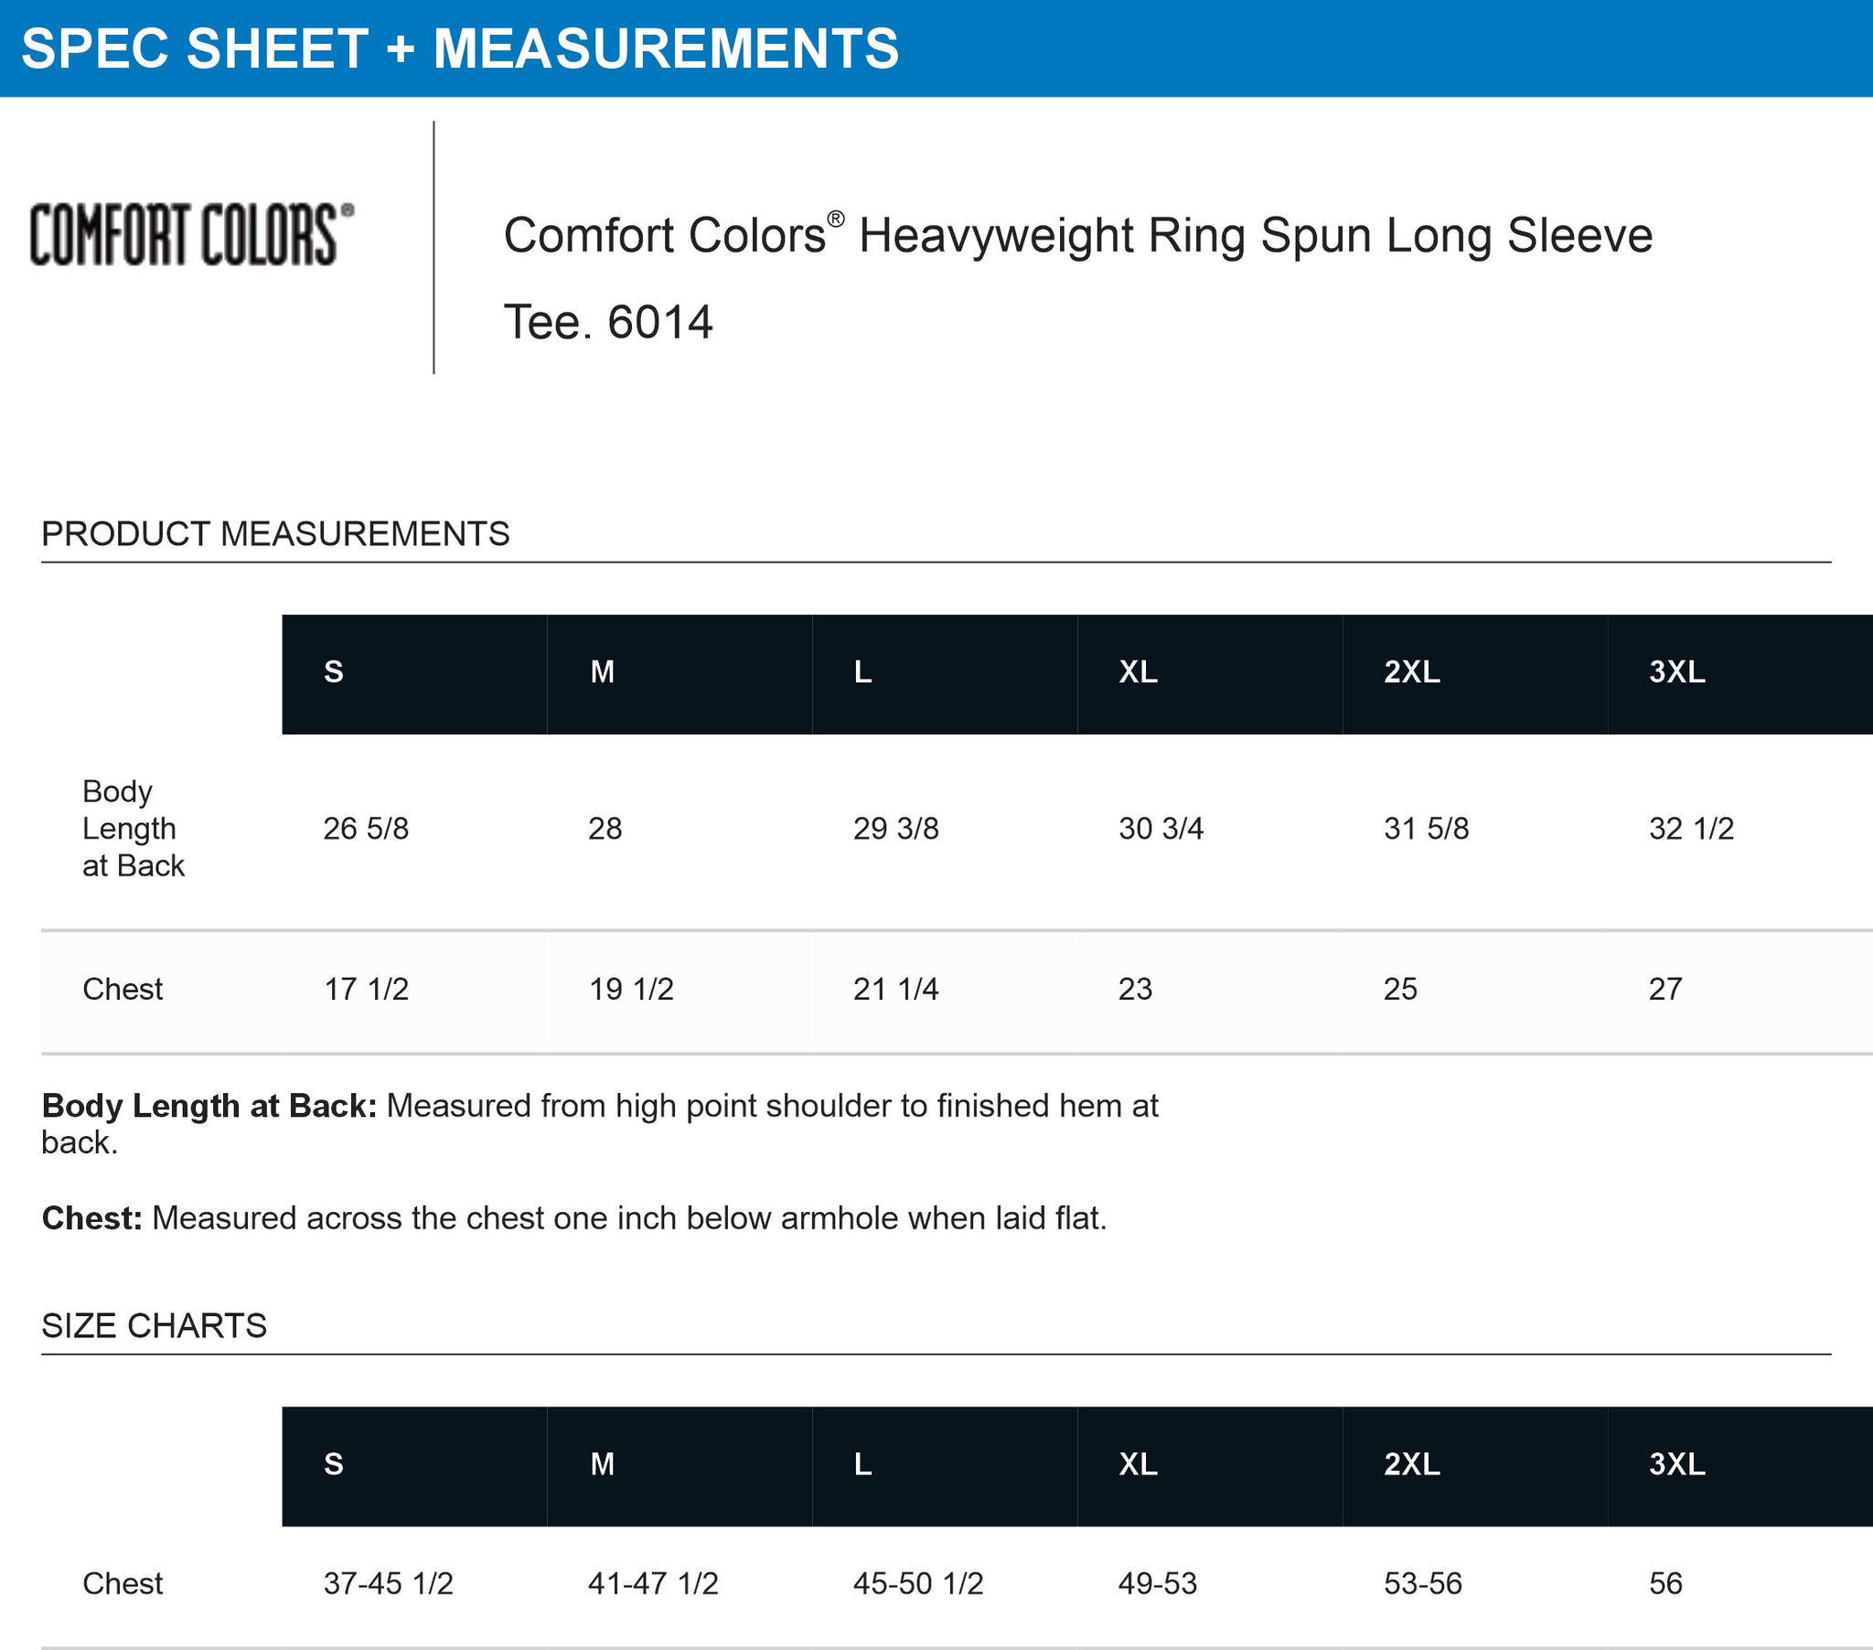Click the 3XL column header in Product Measurements
Screen dimensions: 1873x1650
(1677, 672)
